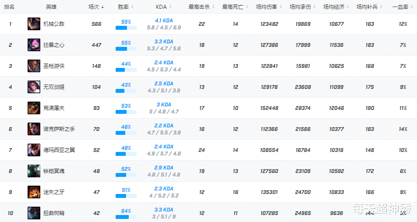
Task: Click the 机械公敌 hero portrait icon
Action: pos(34,24)
